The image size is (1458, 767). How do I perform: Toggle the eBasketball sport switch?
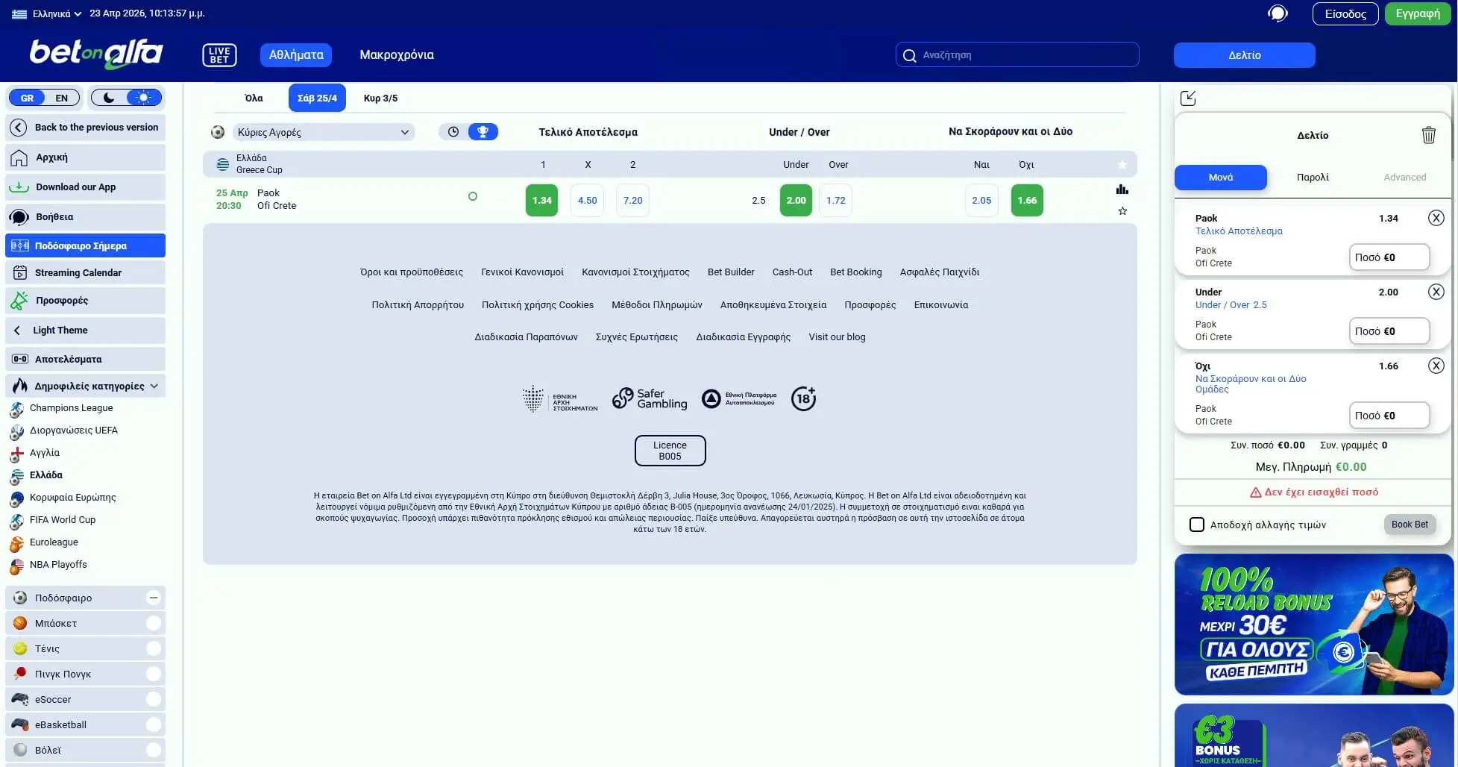click(153, 724)
